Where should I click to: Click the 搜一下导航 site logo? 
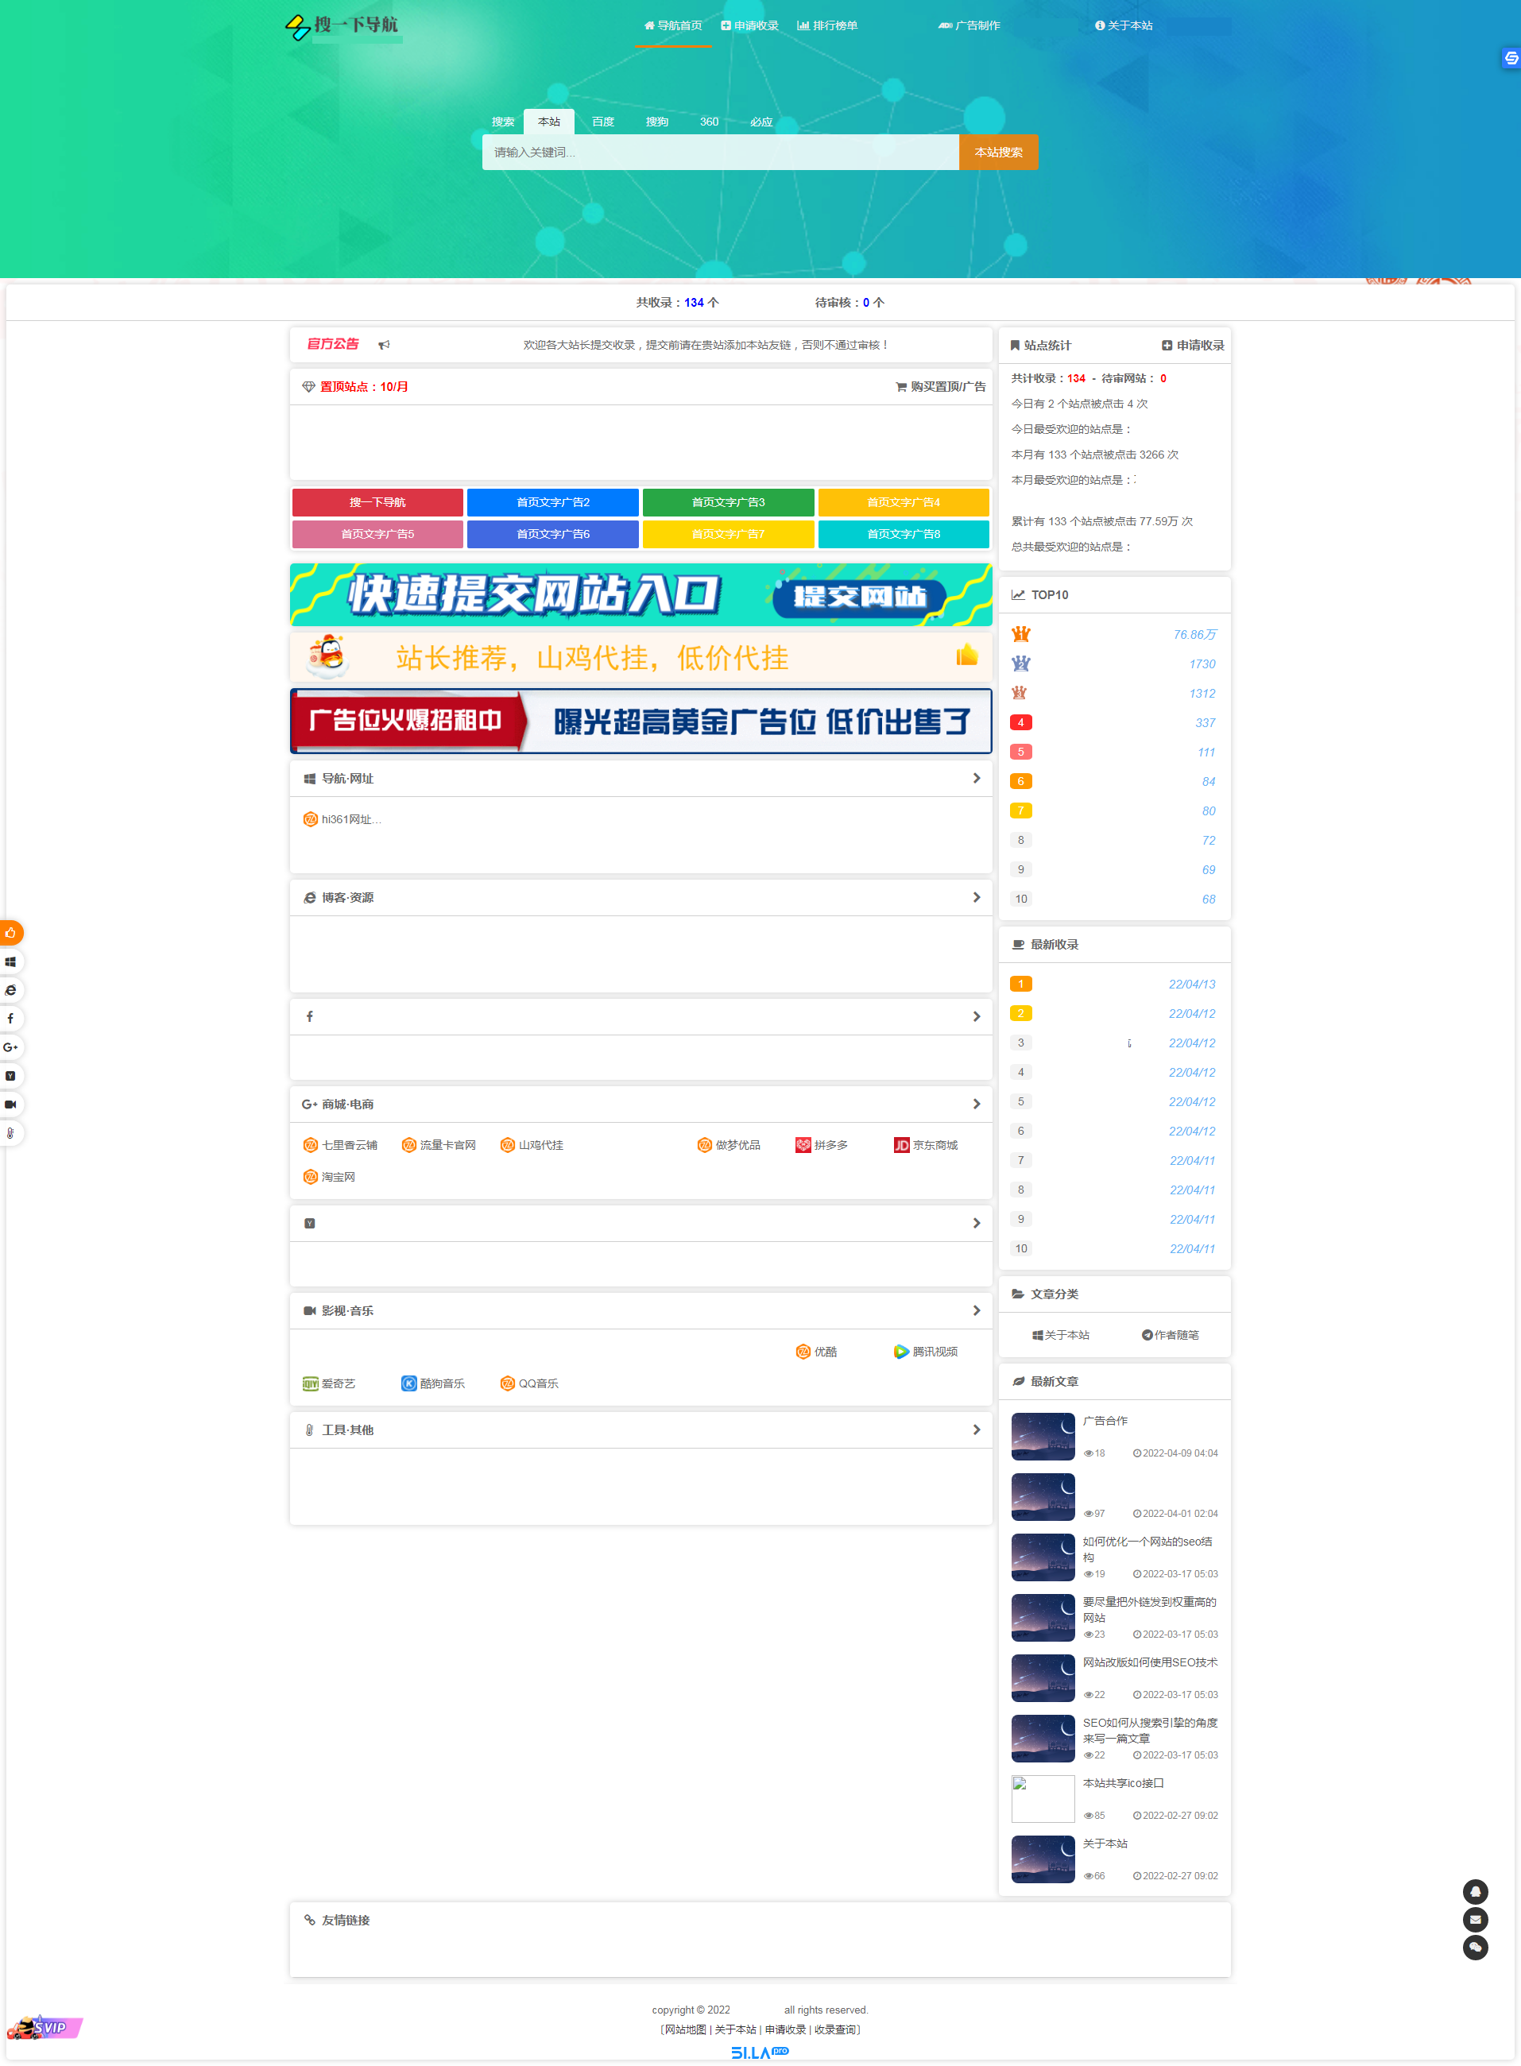[x=342, y=25]
